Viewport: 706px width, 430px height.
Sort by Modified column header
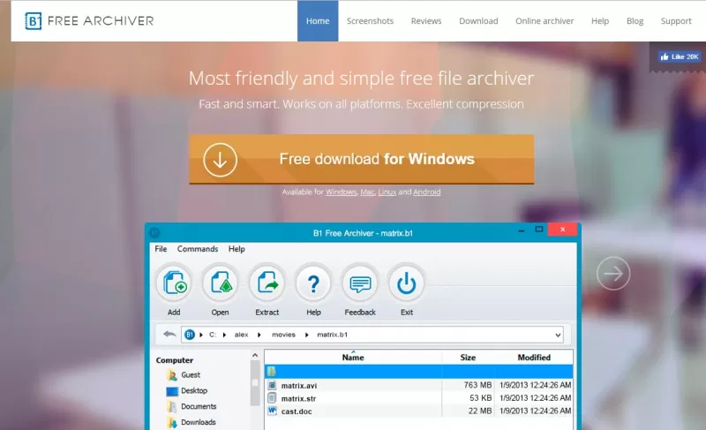point(534,358)
